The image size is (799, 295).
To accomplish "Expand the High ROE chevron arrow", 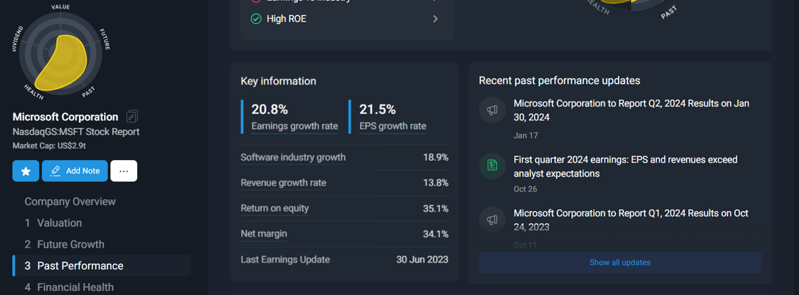I will pyautogui.click(x=435, y=19).
